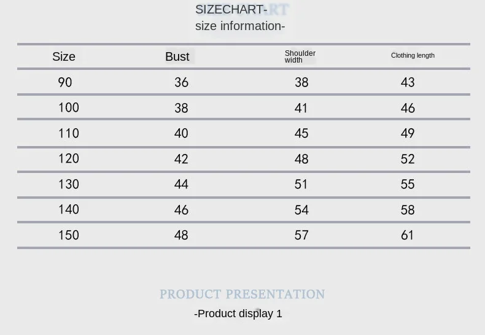Click the size 100 row label

click(69, 108)
